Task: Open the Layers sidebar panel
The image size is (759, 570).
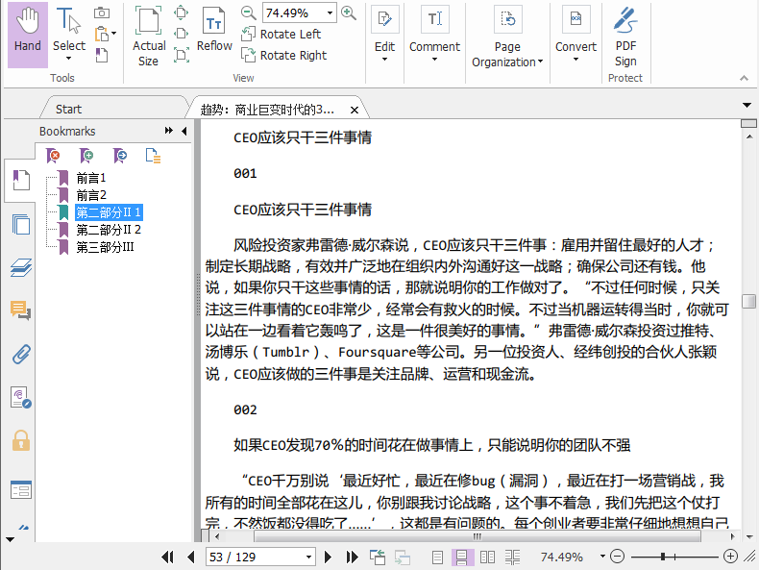Action: click(21, 267)
